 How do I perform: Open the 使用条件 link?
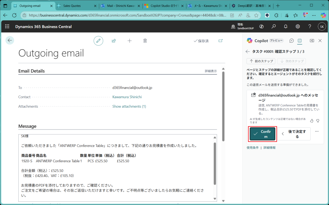point(253,148)
